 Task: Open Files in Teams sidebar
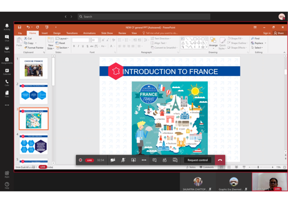pyautogui.click(x=7, y=94)
